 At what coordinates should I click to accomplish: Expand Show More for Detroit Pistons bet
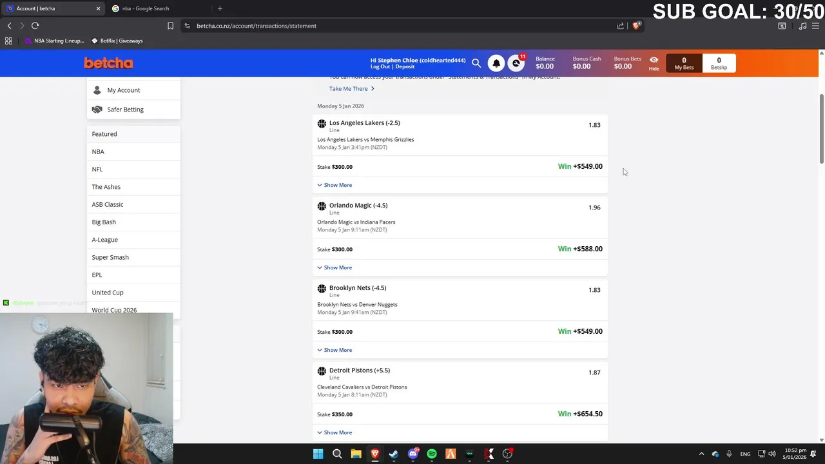(x=335, y=432)
